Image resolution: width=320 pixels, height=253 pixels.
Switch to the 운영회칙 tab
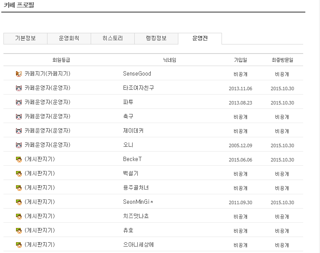[x=69, y=38]
